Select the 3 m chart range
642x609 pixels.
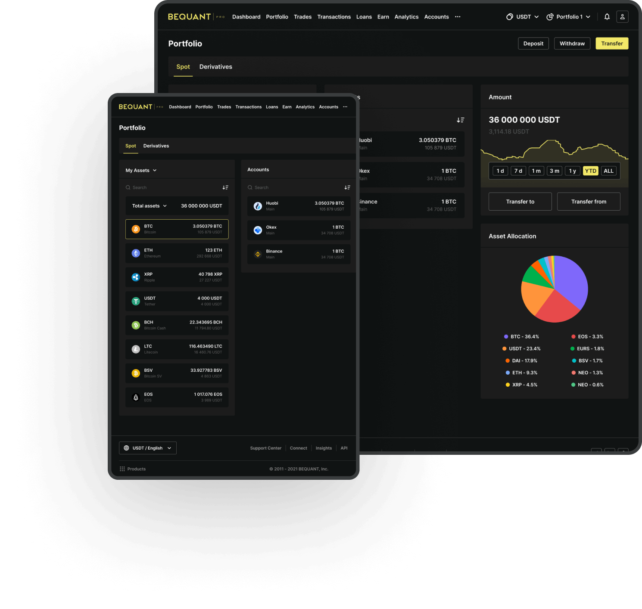[555, 171]
